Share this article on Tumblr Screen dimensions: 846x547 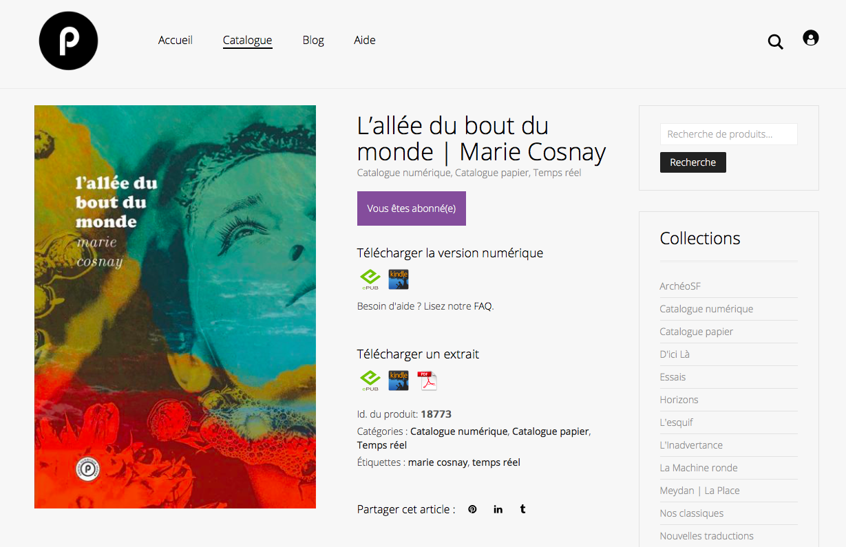[x=523, y=509]
